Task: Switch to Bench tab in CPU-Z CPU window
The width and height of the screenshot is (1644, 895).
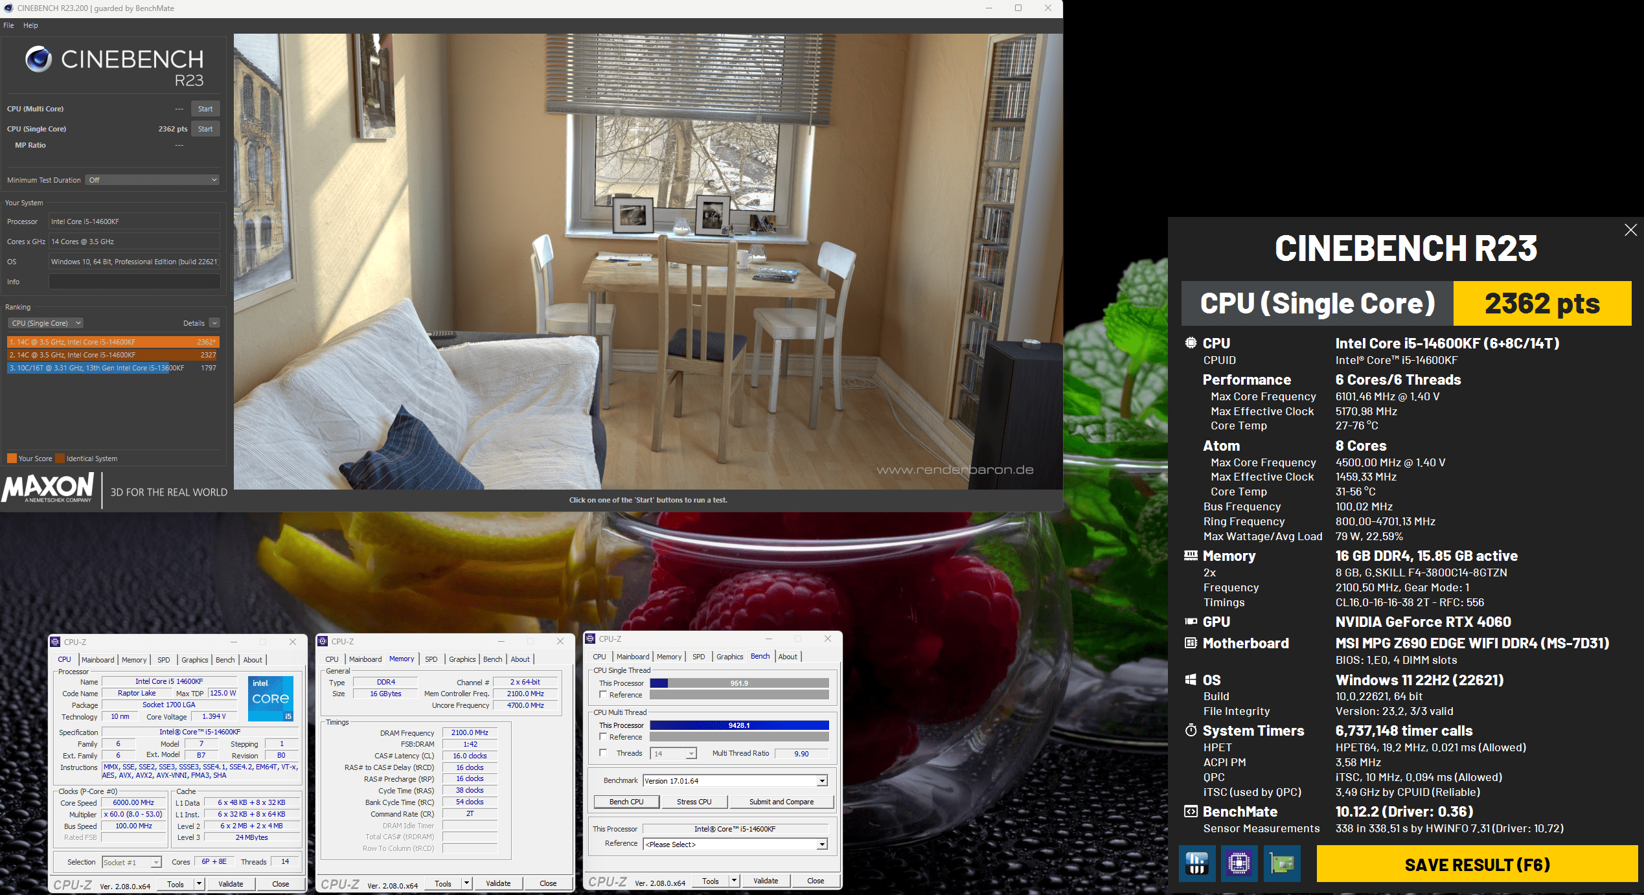Action: 225,660
